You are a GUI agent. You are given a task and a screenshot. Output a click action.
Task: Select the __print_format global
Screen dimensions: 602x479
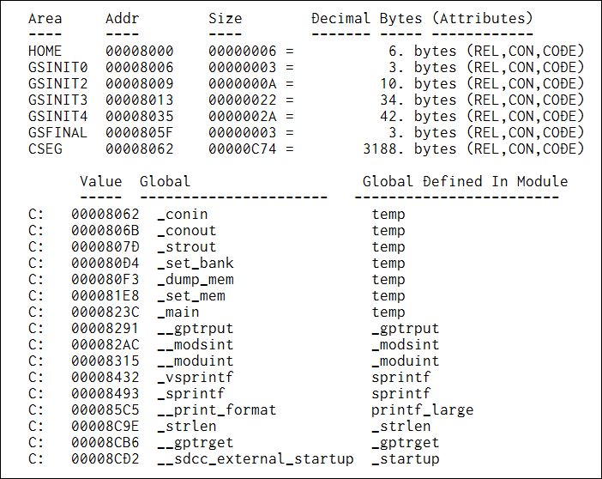(x=217, y=410)
